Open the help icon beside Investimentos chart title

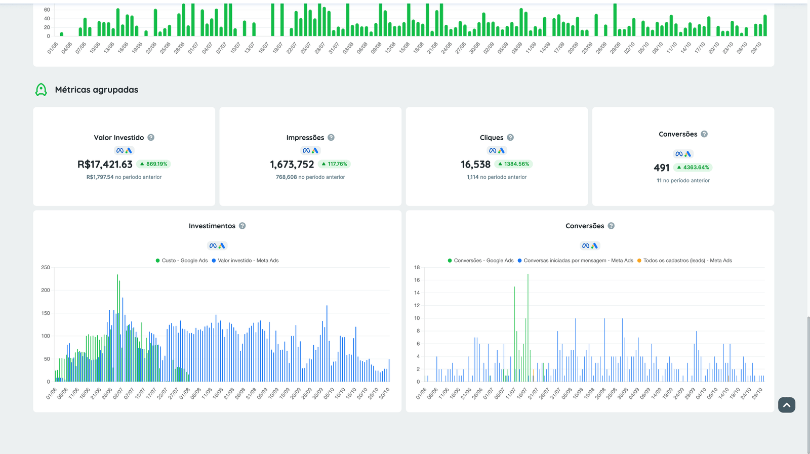point(242,226)
